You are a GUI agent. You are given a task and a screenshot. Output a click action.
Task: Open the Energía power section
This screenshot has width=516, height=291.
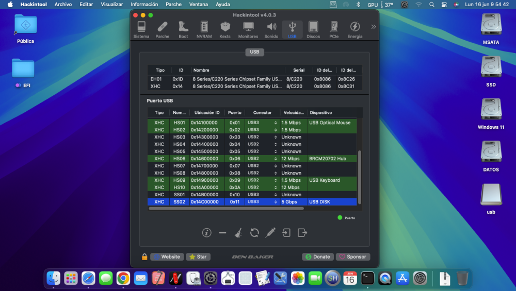[355, 30]
